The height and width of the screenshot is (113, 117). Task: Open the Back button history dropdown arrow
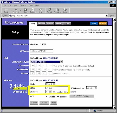tap(11, 11)
